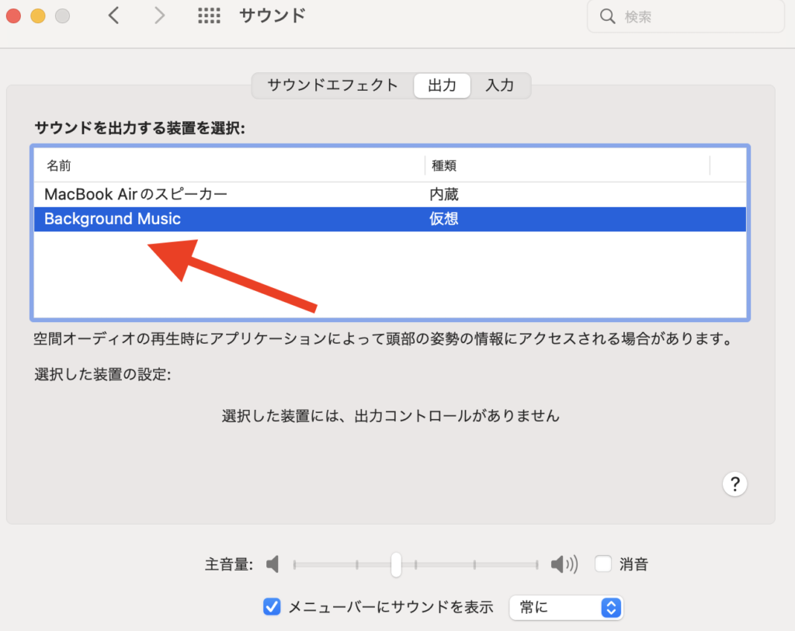Select the Background Music output device

point(390,219)
